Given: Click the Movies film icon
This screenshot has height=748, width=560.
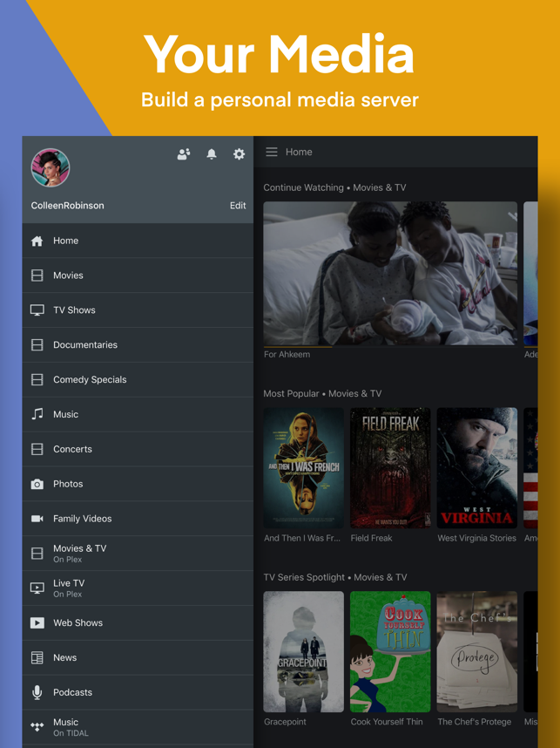Looking at the screenshot, I should point(37,275).
